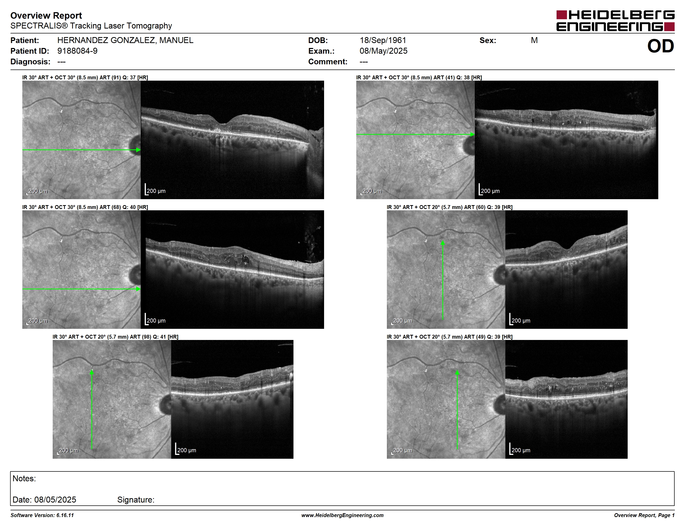Click 200 µm scale in ART (60) fundus image
The image size is (685, 529).
tap(401, 321)
